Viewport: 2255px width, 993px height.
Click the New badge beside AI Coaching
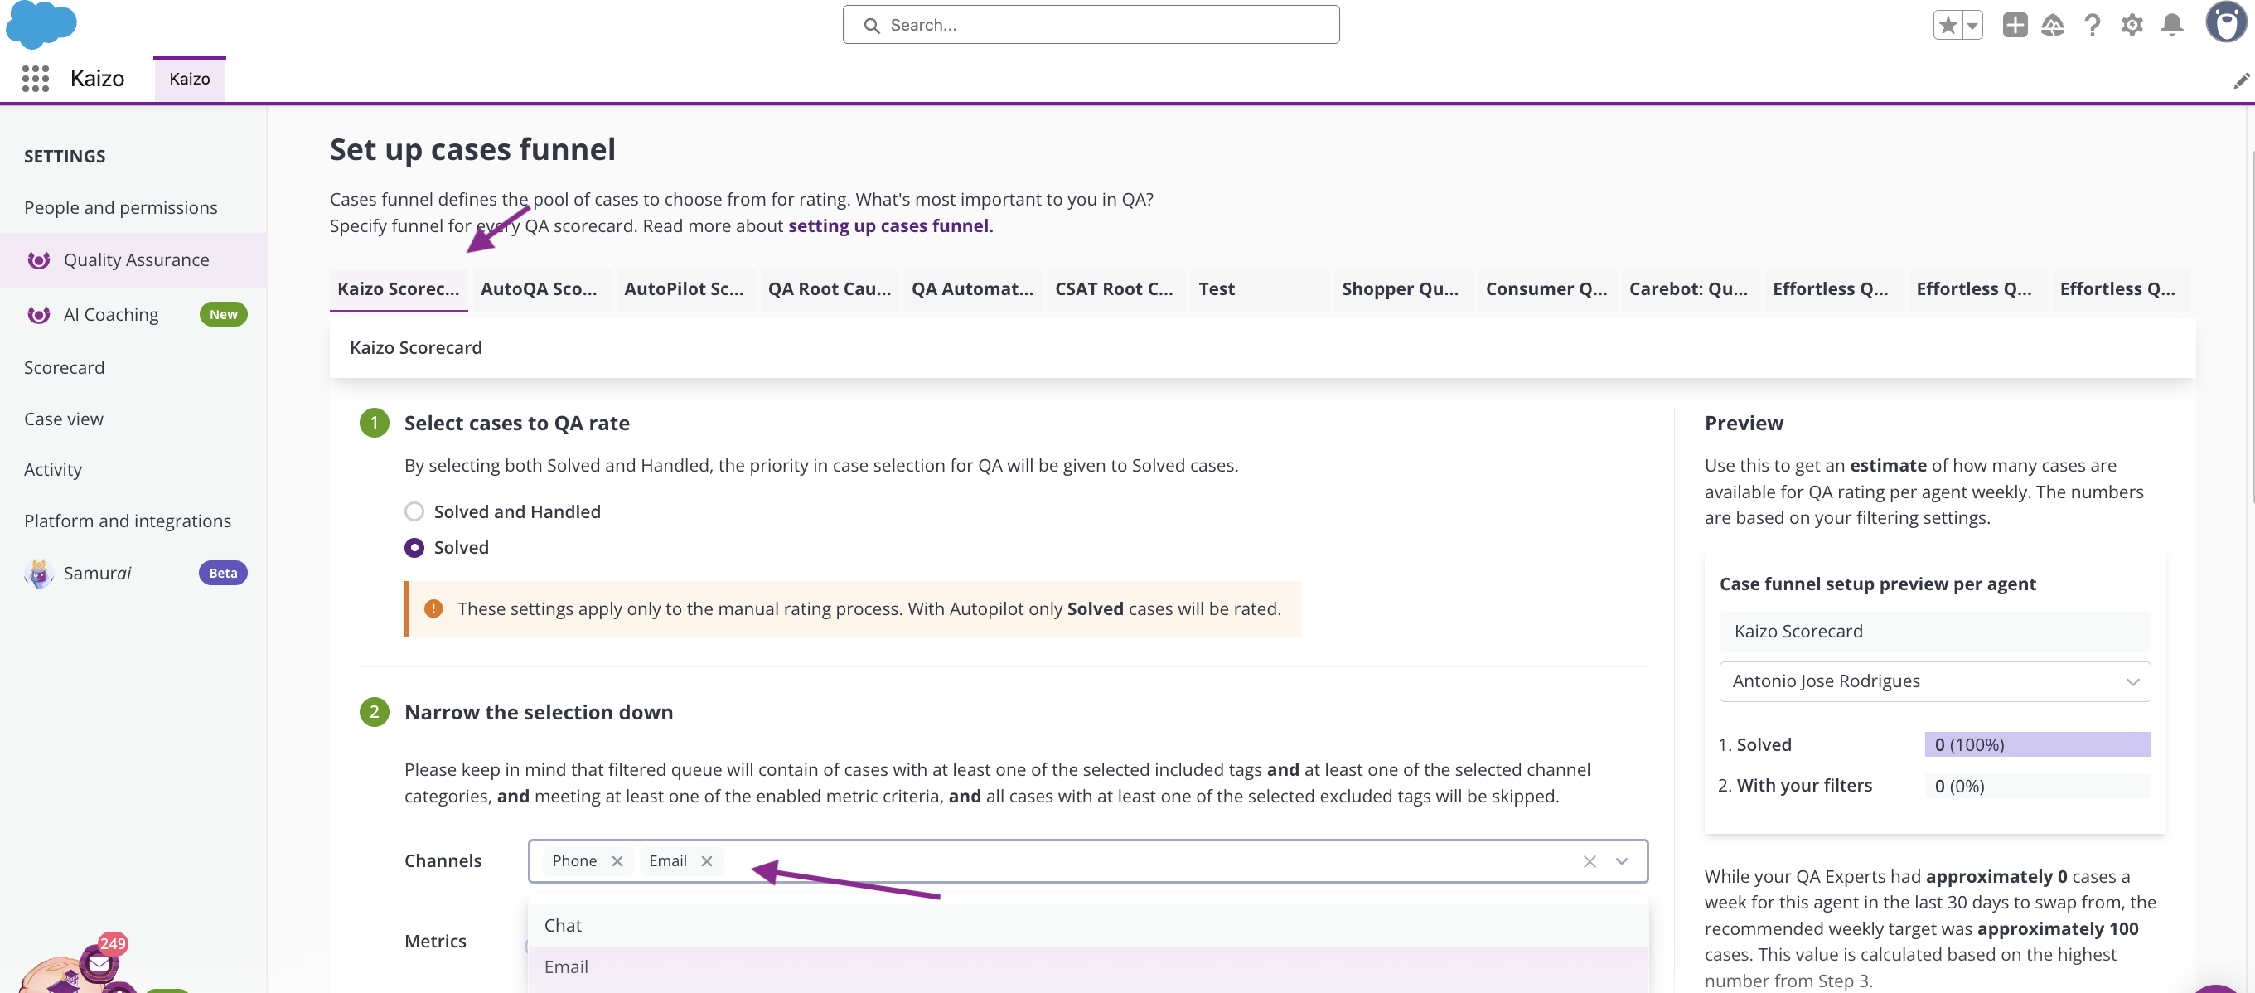(x=223, y=314)
